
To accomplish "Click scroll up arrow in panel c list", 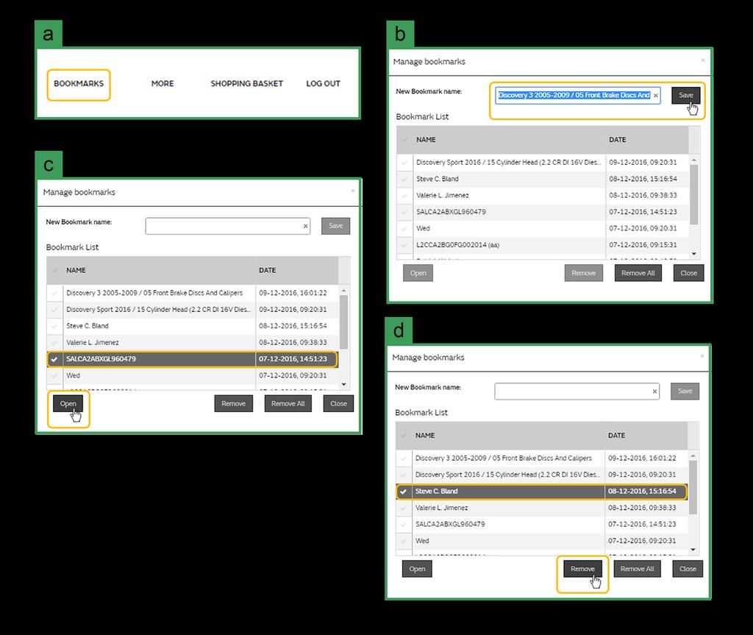I will (343, 291).
